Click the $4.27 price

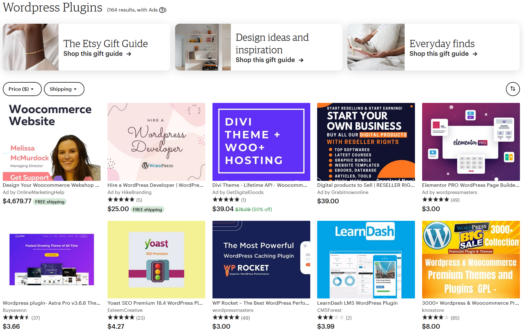tap(116, 327)
